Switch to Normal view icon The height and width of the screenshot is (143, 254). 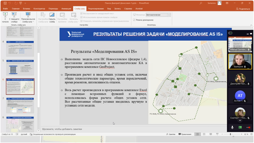197,134
